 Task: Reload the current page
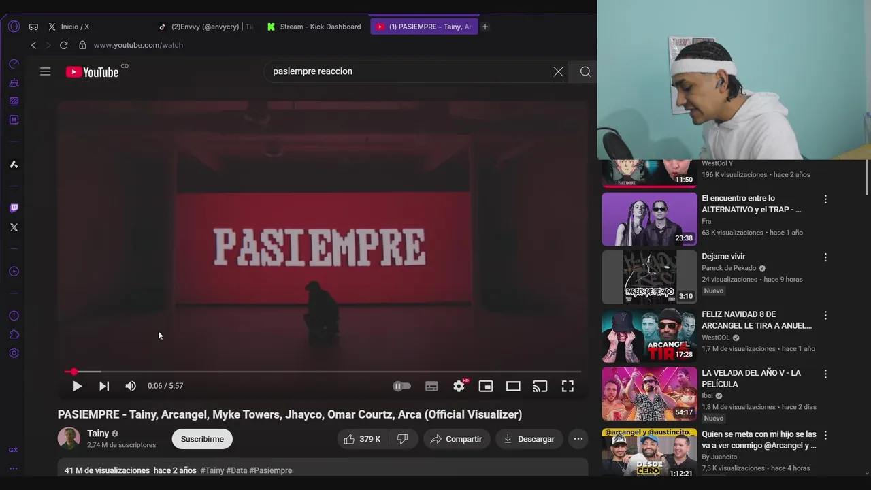(63, 45)
